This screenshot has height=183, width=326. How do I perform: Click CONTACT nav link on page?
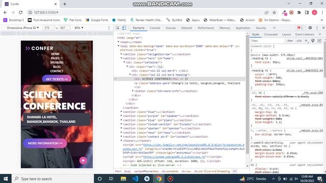pyautogui.click(x=57, y=71)
